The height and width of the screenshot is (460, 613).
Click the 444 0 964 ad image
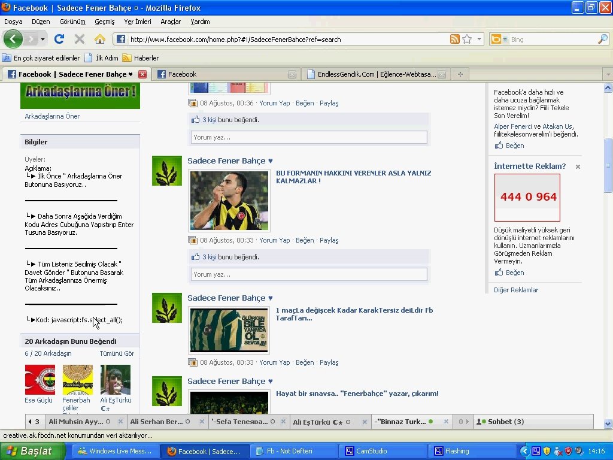527,198
